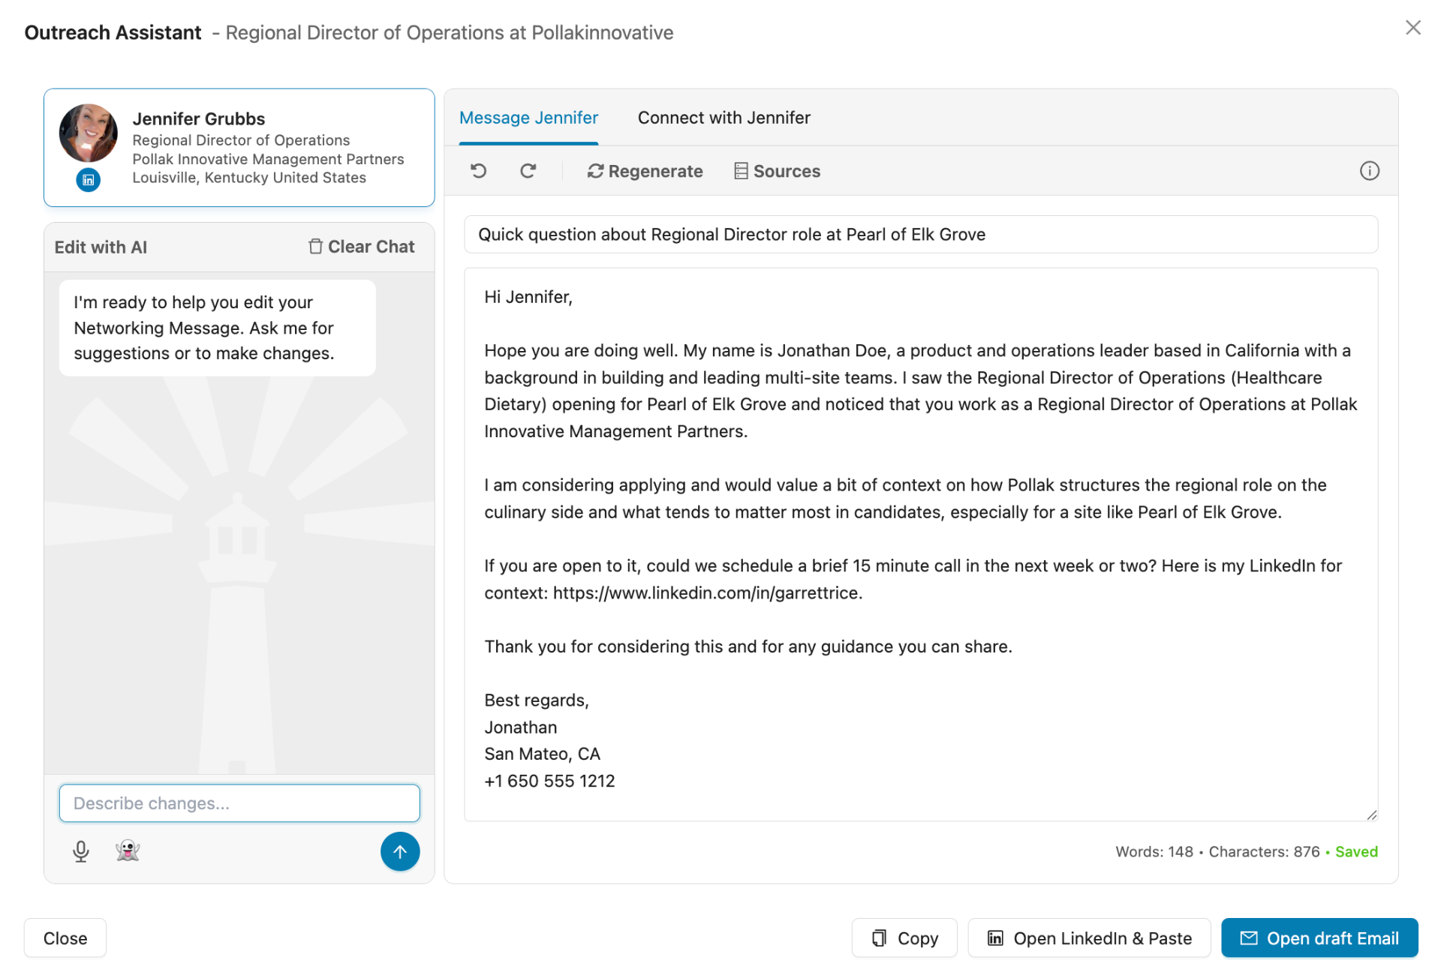Click the microphone voice input icon
This screenshot has height=975, width=1441.
tap(81, 851)
